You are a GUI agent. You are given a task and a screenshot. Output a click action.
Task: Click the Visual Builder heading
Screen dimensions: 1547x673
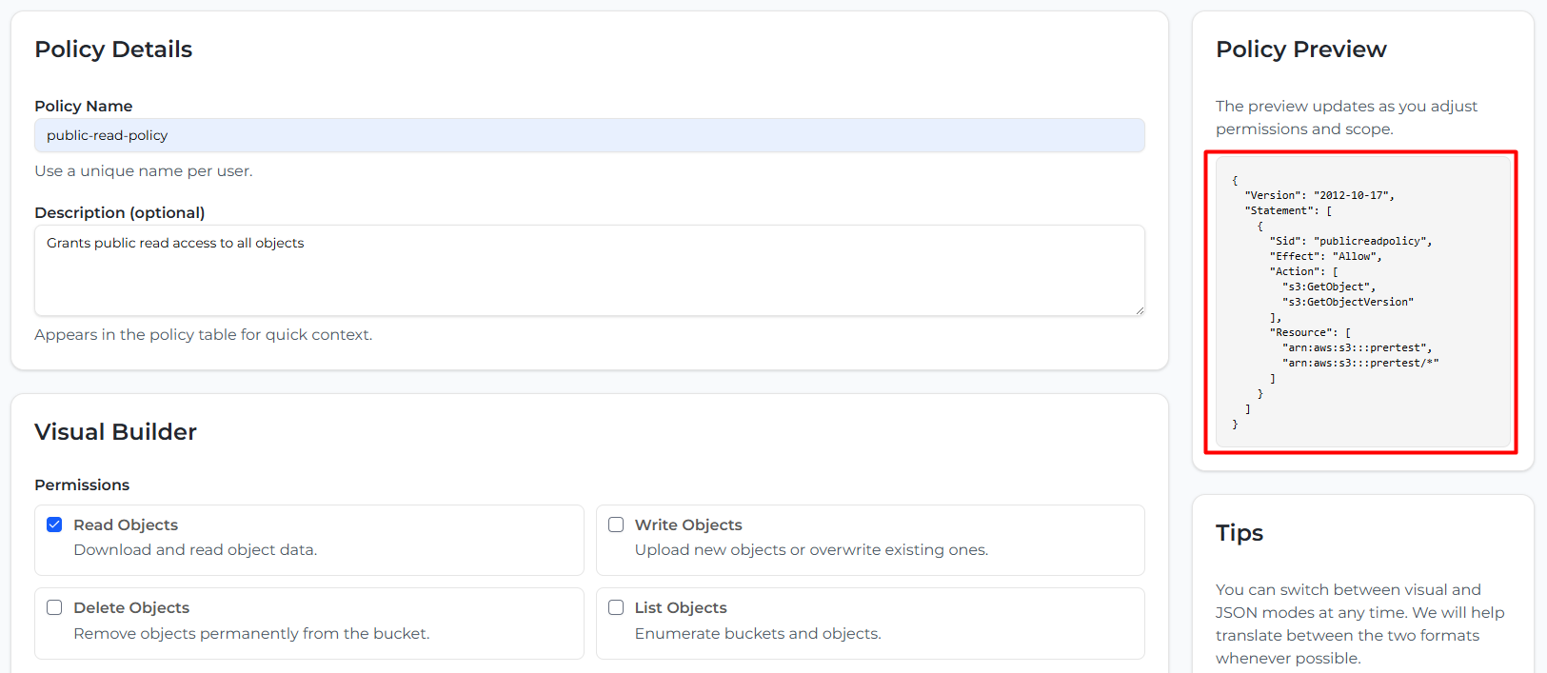coord(115,432)
